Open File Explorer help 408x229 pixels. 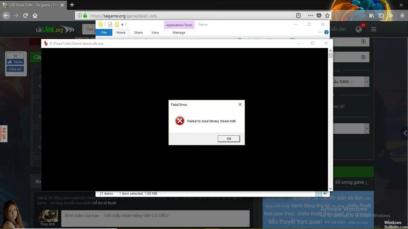click(326, 32)
